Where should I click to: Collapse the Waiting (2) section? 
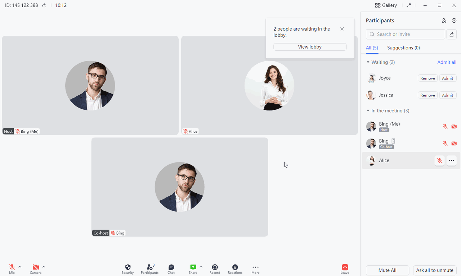tap(368, 62)
